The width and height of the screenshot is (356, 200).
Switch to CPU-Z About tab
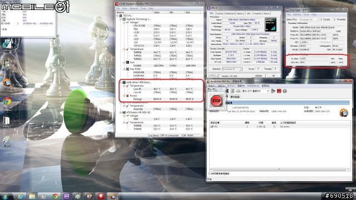[x=266, y=13]
